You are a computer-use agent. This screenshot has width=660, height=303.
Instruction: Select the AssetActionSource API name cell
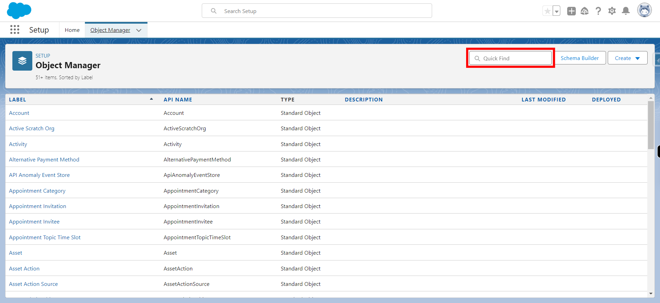(x=186, y=284)
